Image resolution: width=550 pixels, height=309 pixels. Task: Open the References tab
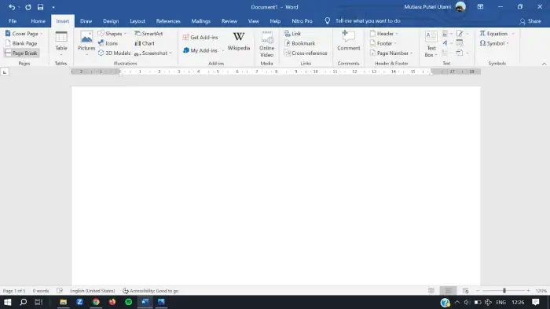coord(168,21)
